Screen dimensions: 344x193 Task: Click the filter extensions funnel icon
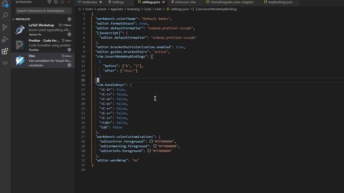49,2
